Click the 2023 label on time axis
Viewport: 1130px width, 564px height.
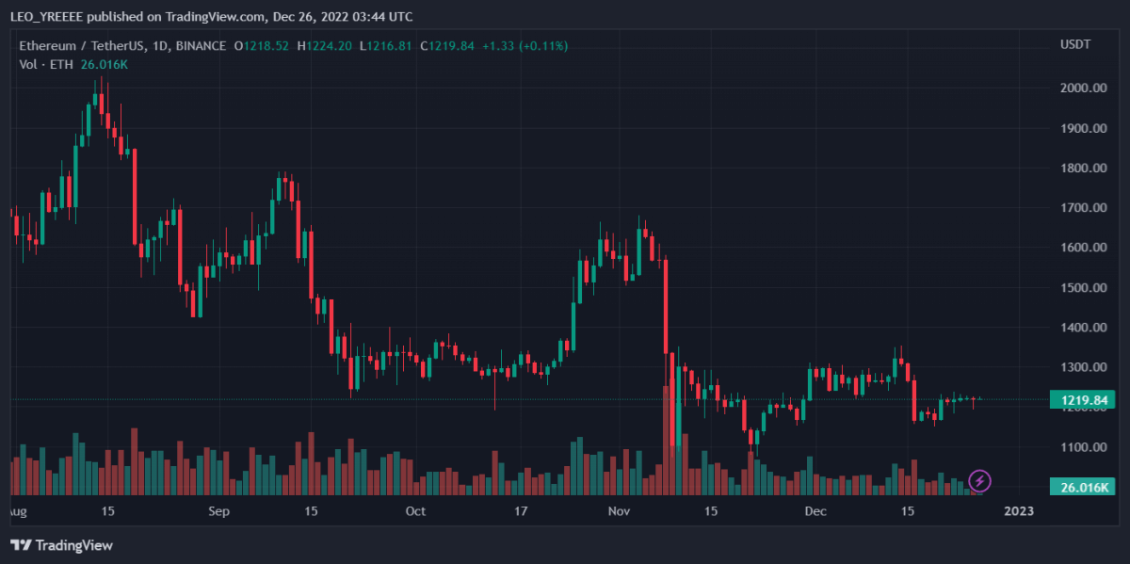point(1019,511)
